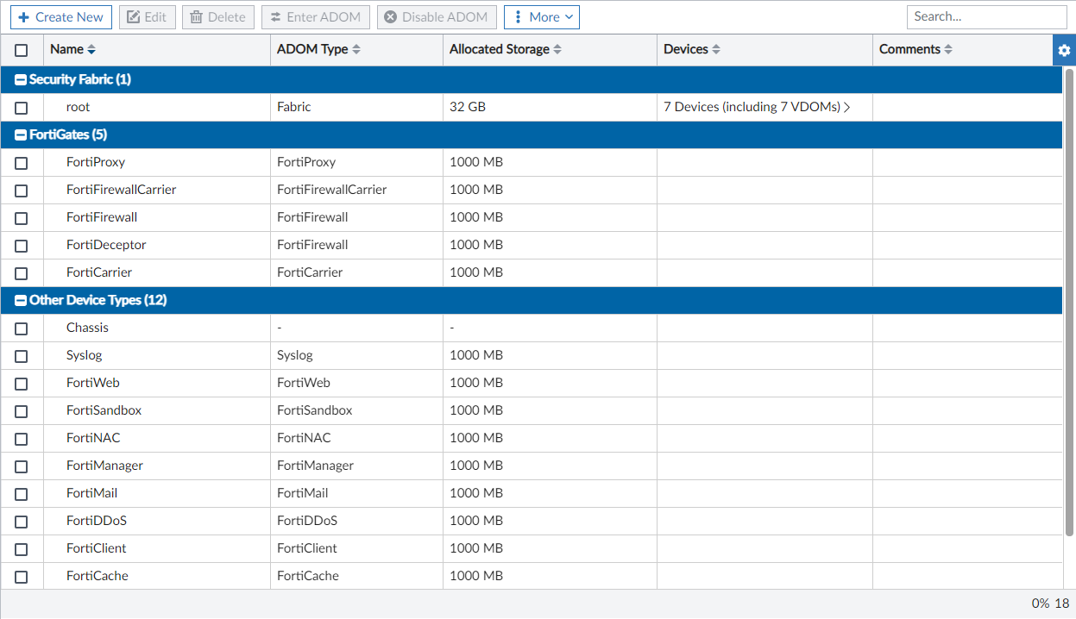Tick the FortiFirewall row checkbox
The image size is (1076, 619).
22,218
